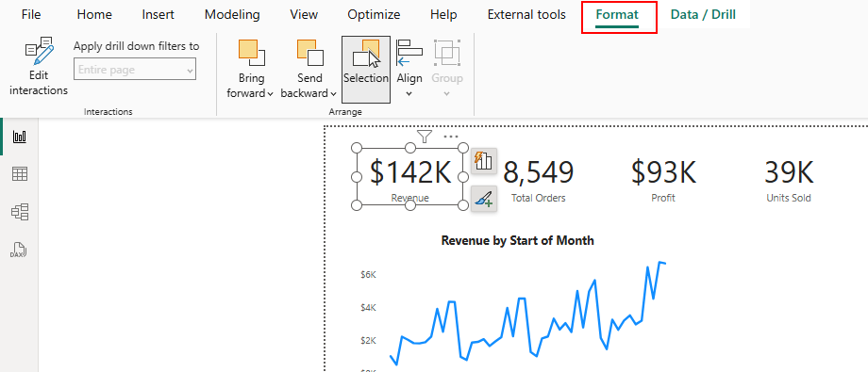Click the blue revenue line chart
This screenshot has width=868, height=372.
click(x=527, y=314)
